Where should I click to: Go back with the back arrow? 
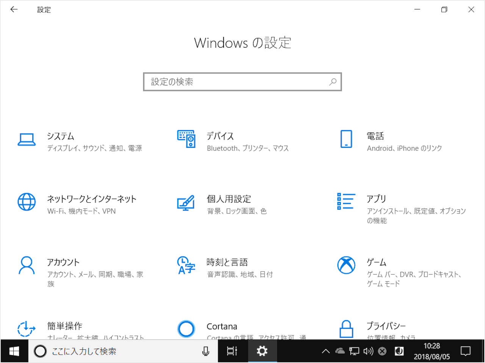click(14, 9)
